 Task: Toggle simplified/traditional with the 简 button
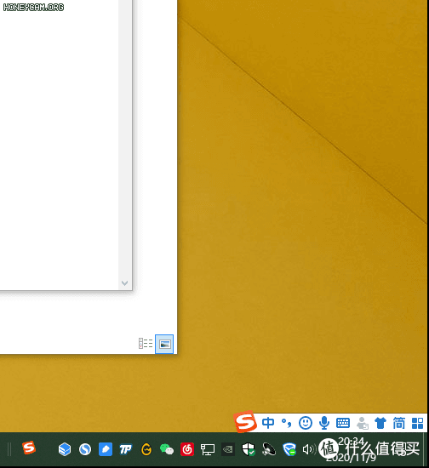(399, 423)
